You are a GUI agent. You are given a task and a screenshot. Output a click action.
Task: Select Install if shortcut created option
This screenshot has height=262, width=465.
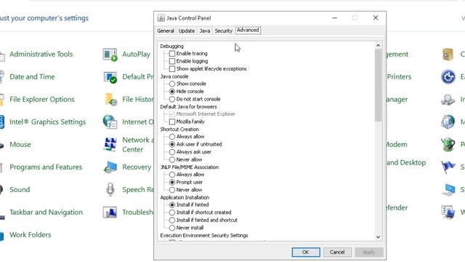tap(172, 213)
